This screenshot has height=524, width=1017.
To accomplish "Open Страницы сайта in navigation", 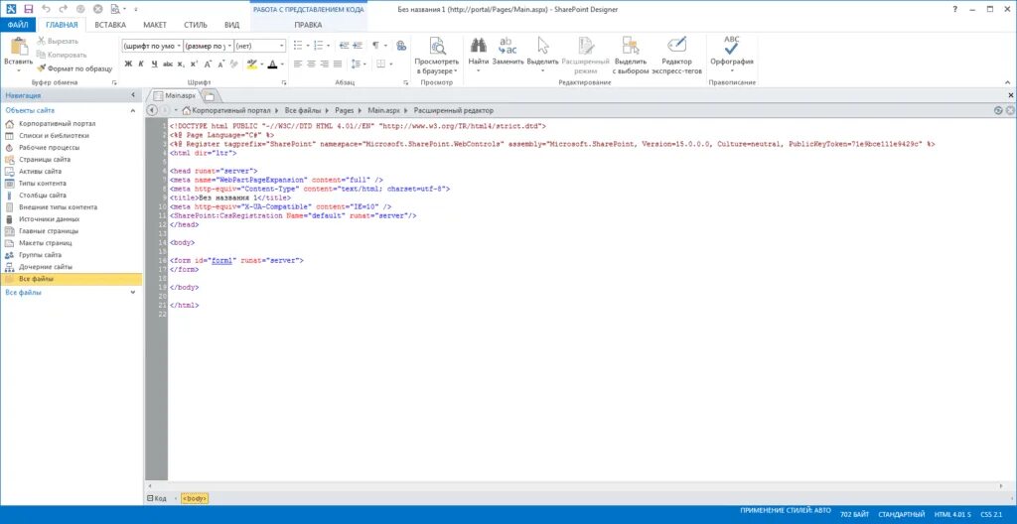I will click(45, 159).
